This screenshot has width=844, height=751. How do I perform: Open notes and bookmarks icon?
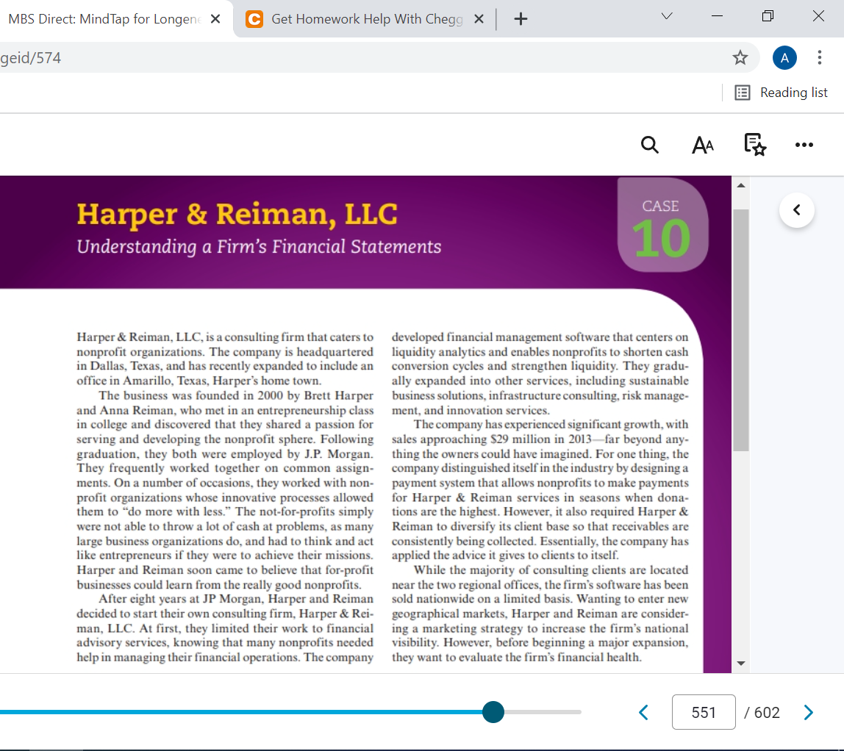click(x=754, y=145)
